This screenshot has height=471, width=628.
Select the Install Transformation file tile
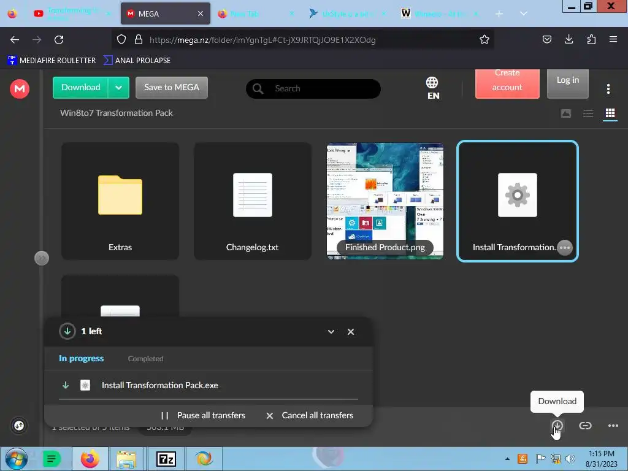tap(518, 201)
